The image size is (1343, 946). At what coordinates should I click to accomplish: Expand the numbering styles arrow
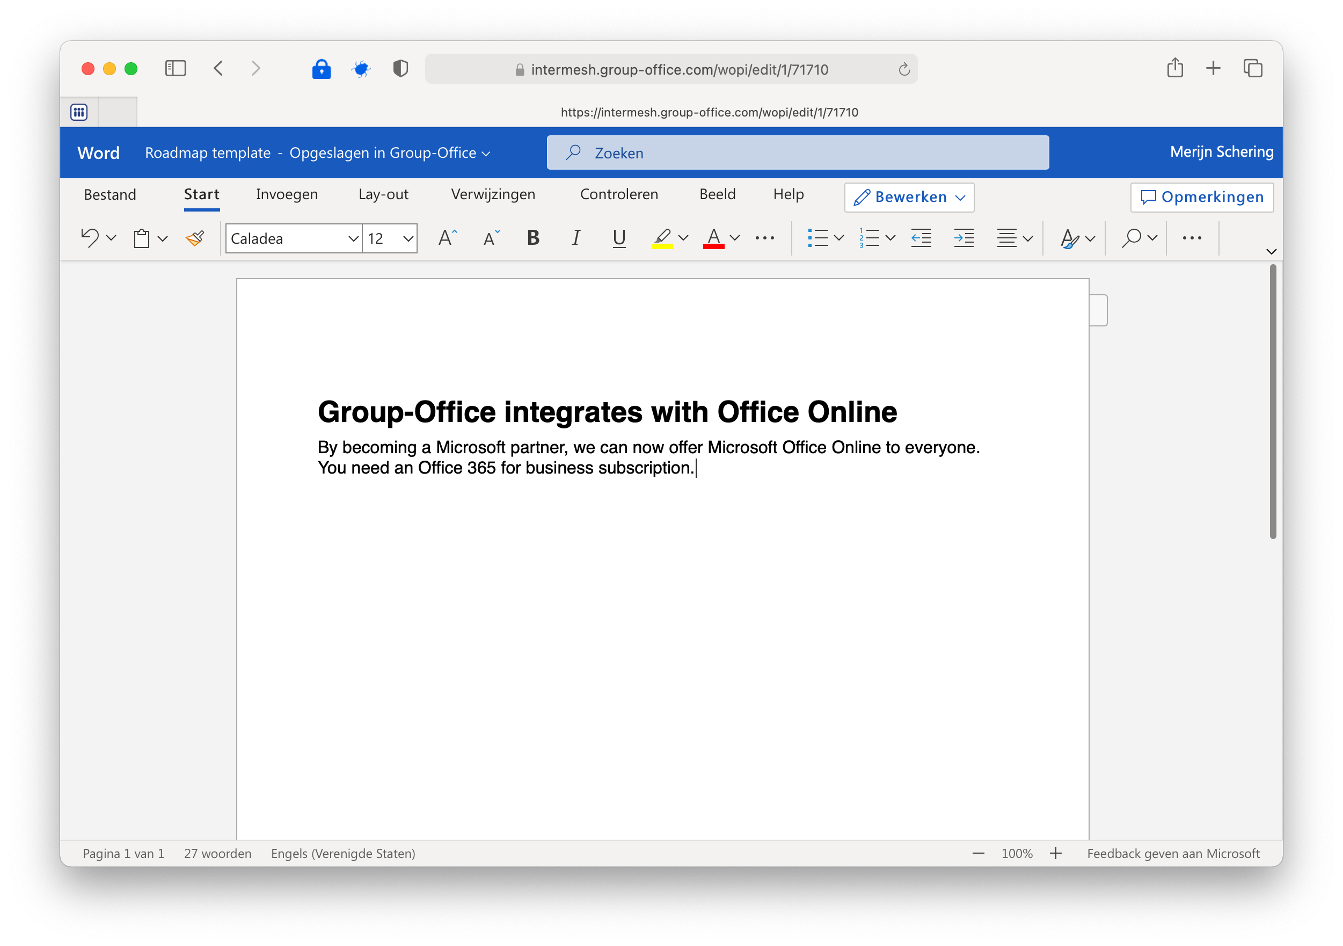tap(891, 238)
